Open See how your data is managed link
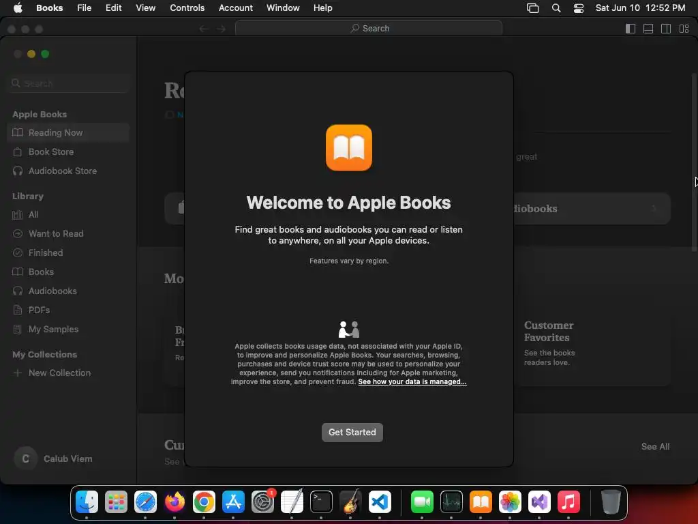The width and height of the screenshot is (698, 524). click(x=412, y=382)
